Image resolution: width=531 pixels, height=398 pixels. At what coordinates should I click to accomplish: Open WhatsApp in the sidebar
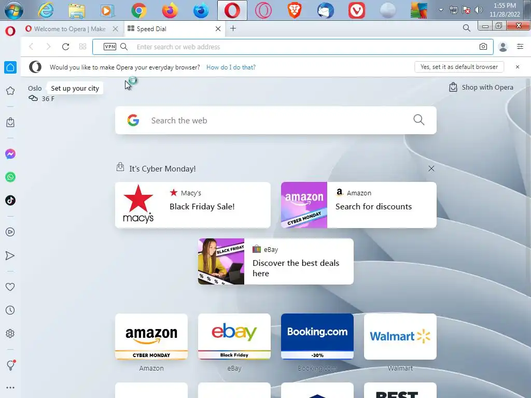point(10,177)
